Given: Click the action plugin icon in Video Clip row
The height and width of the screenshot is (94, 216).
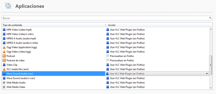Looking at the screenshot, I should pos(107,65).
